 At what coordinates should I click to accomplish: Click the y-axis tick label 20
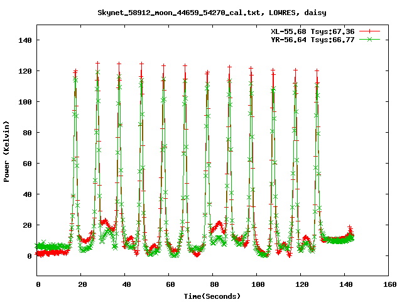pyautogui.click(x=27, y=225)
